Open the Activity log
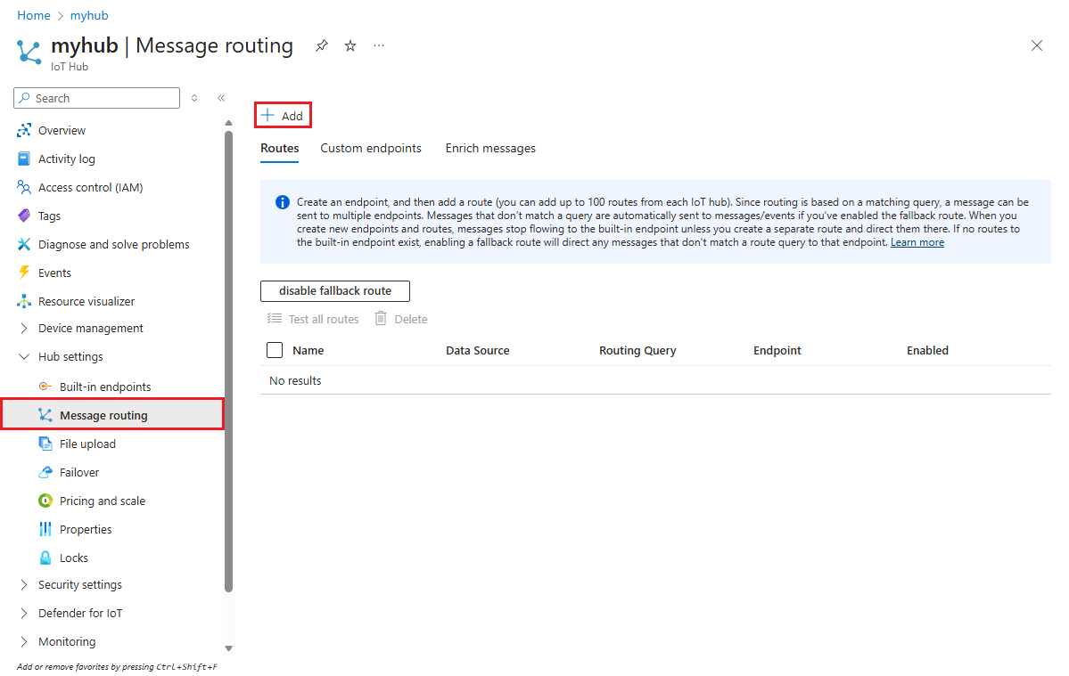The image size is (1069, 676). (x=67, y=158)
